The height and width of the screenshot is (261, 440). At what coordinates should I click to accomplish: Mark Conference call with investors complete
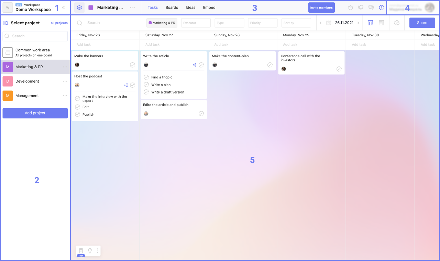point(339,69)
